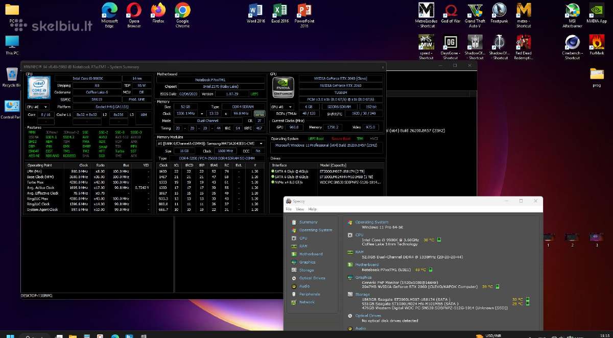Click the Optical Drives heading in Speccy summary
613x338 pixels.
368,316
